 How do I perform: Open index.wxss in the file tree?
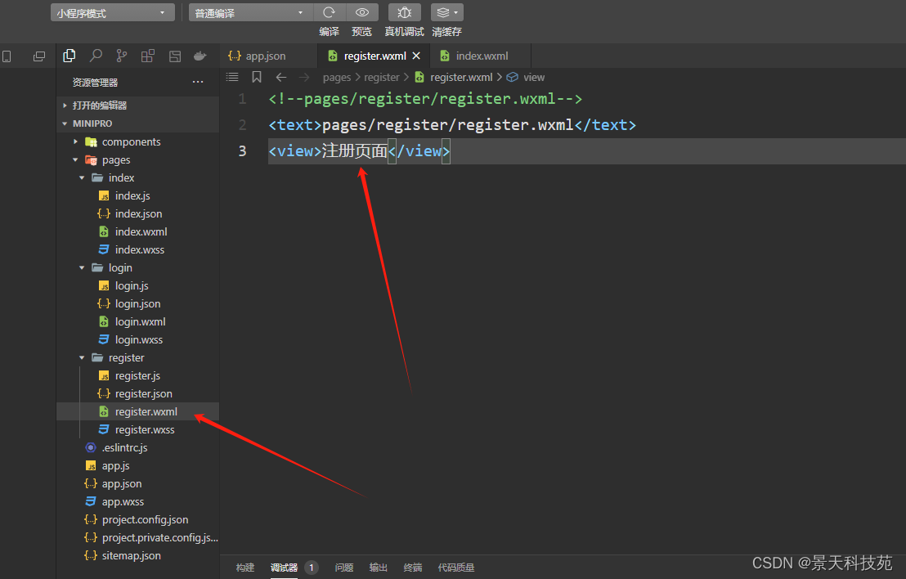tap(138, 249)
